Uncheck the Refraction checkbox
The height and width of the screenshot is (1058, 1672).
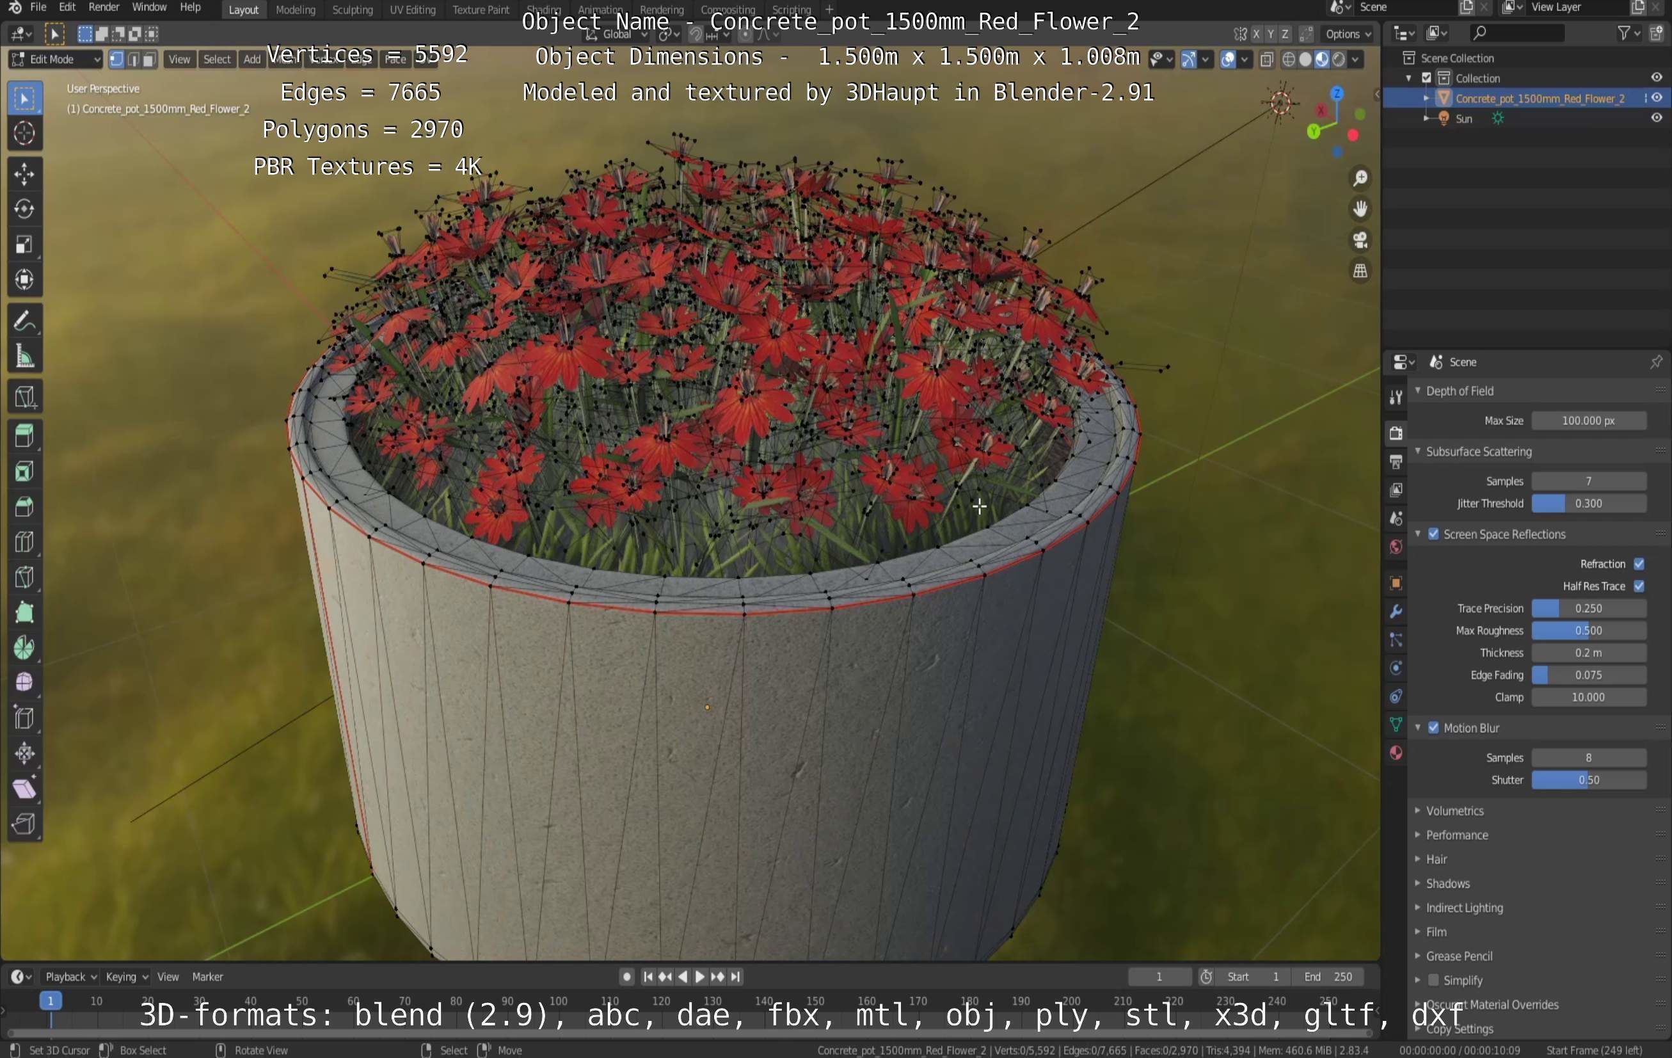coord(1639,564)
